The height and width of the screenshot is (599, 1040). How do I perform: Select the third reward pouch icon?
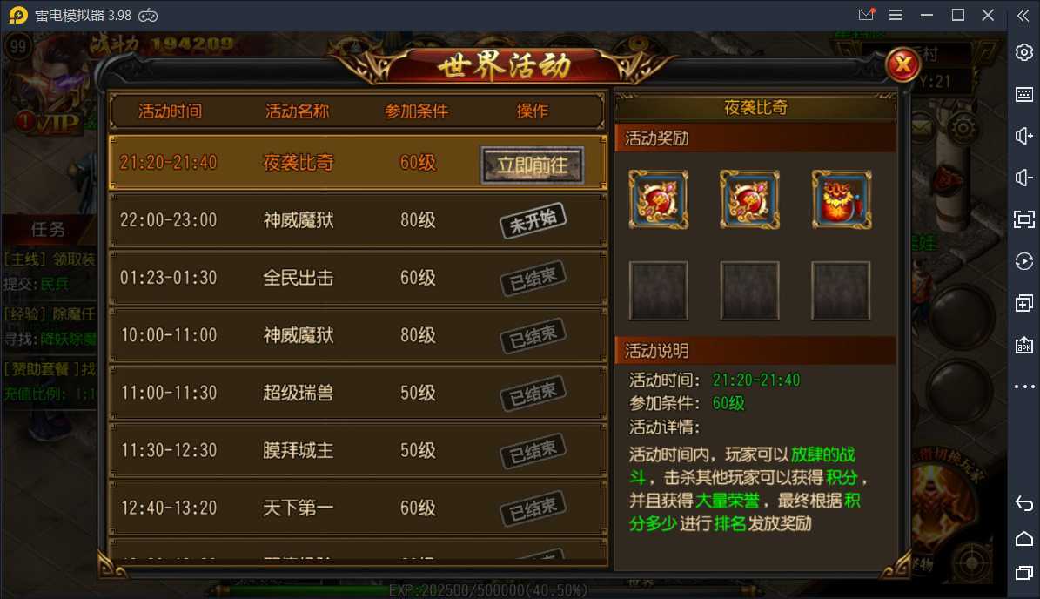point(841,199)
